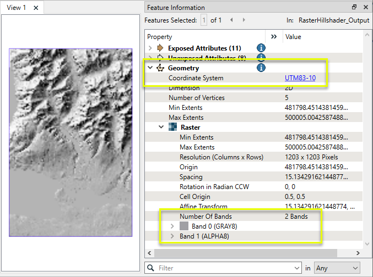The height and width of the screenshot is (277, 373).
Task: Collapse the Raster node
Action: coord(161,128)
